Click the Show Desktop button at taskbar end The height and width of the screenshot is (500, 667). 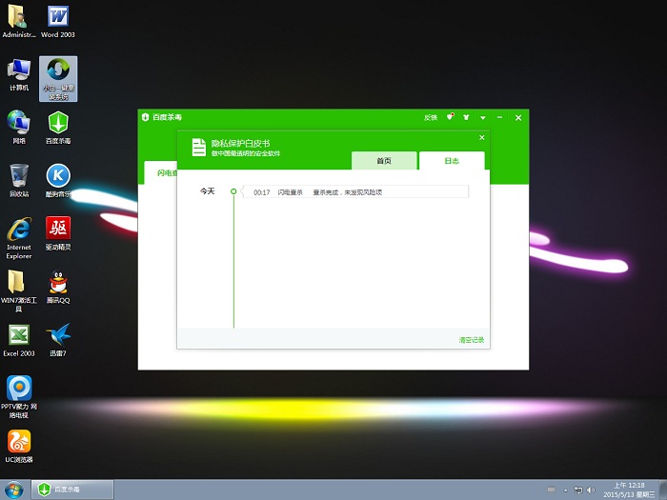pyautogui.click(x=663, y=490)
